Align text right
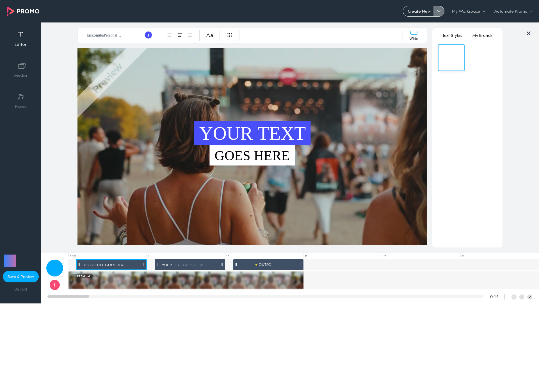 point(190,35)
